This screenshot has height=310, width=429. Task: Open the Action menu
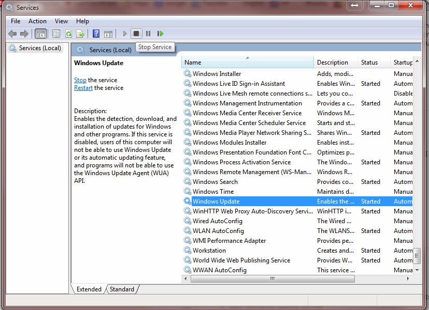[37, 21]
